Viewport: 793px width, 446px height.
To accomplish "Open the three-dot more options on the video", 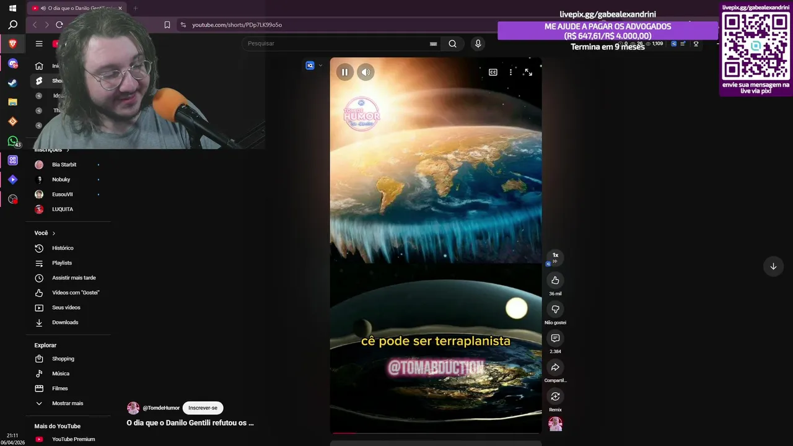I will [x=510, y=72].
